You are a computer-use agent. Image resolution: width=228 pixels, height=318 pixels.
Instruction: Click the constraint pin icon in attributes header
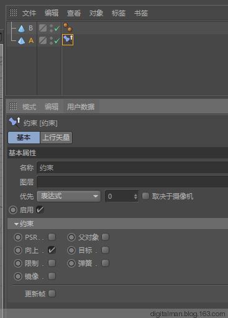pos(14,122)
